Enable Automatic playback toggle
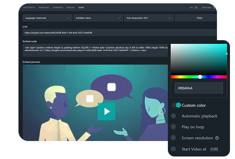This screenshot has height=159, width=235. [175, 116]
